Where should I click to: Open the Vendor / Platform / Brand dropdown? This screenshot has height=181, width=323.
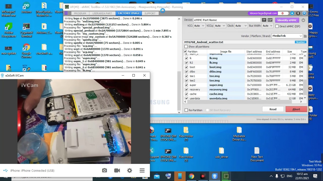287,36
